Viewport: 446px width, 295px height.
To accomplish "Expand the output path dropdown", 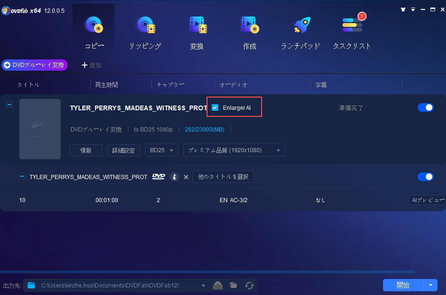I will [x=203, y=285].
